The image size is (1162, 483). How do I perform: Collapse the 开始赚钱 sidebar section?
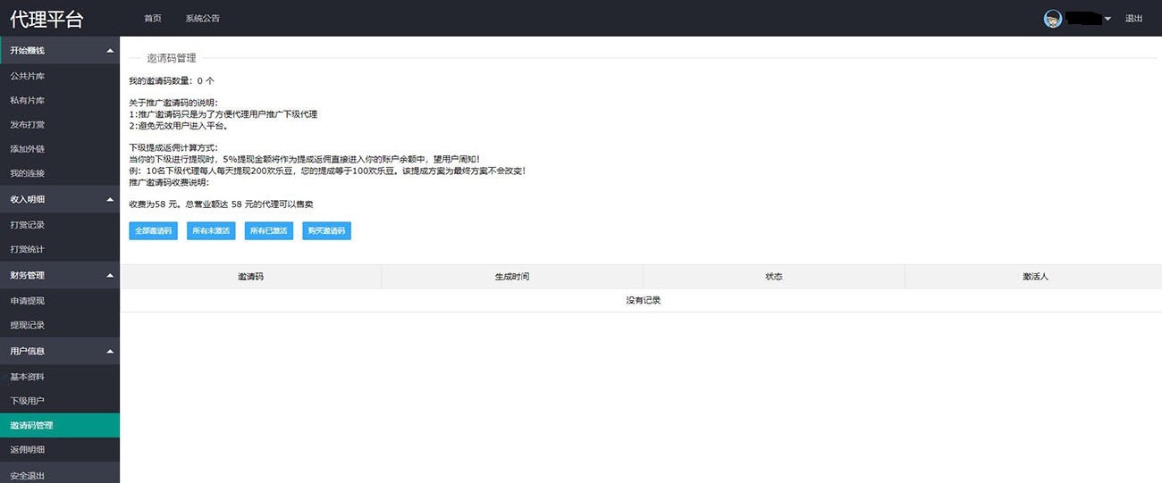coord(60,51)
